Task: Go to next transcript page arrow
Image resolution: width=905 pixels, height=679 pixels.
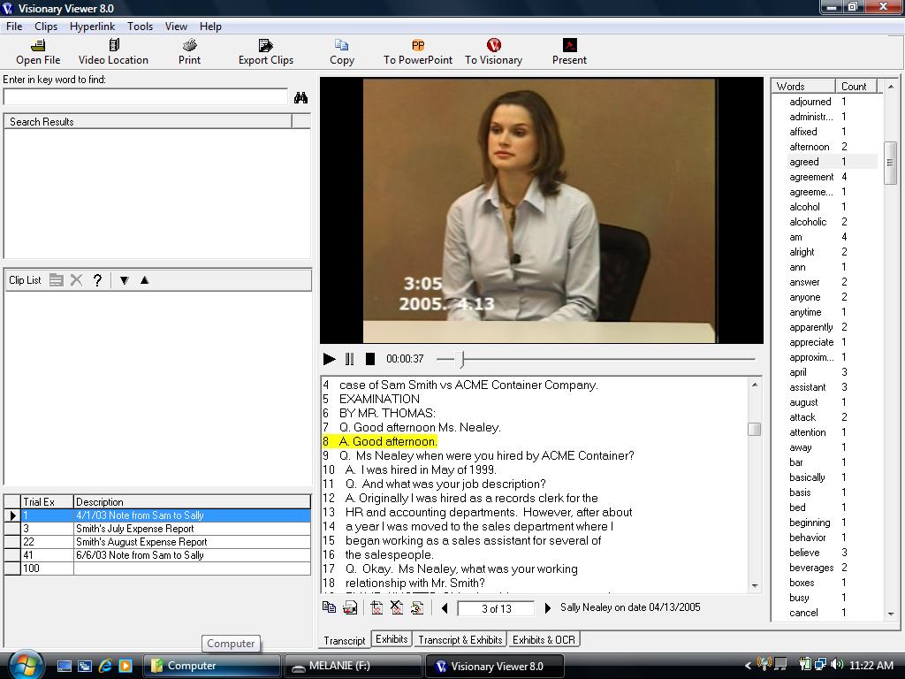Action: [x=547, y=608]
